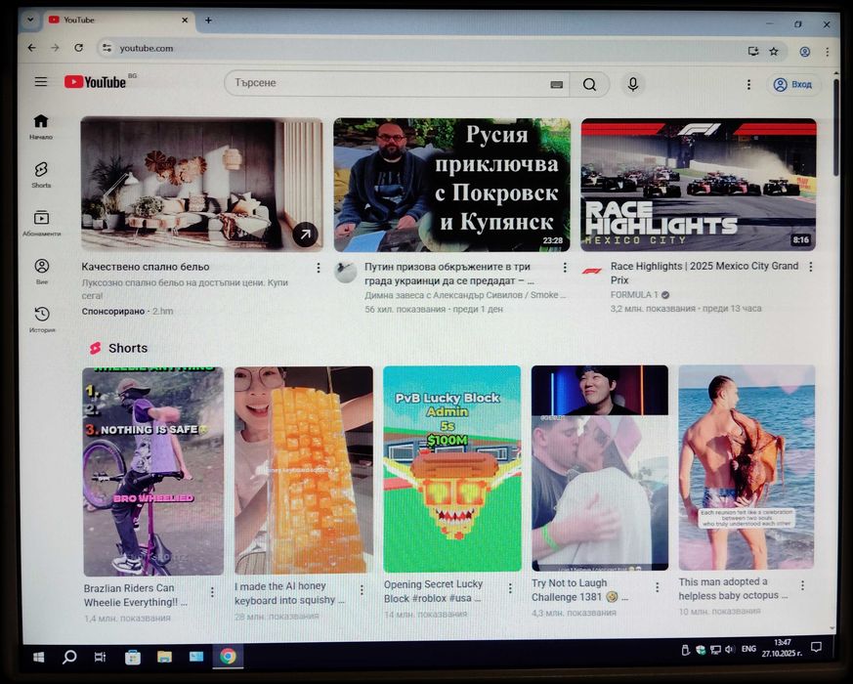The height and width of the screenshot is (684, 853).
Task: Start voice search with microphone icon
Action: [x=633, y=84]
